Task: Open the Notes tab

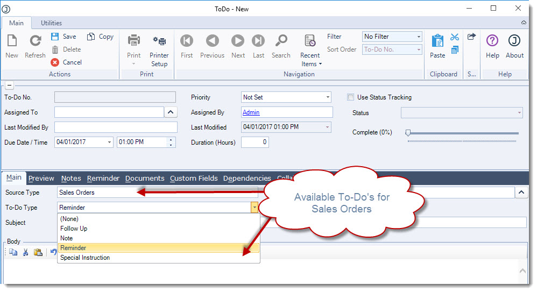Action: 71,179
